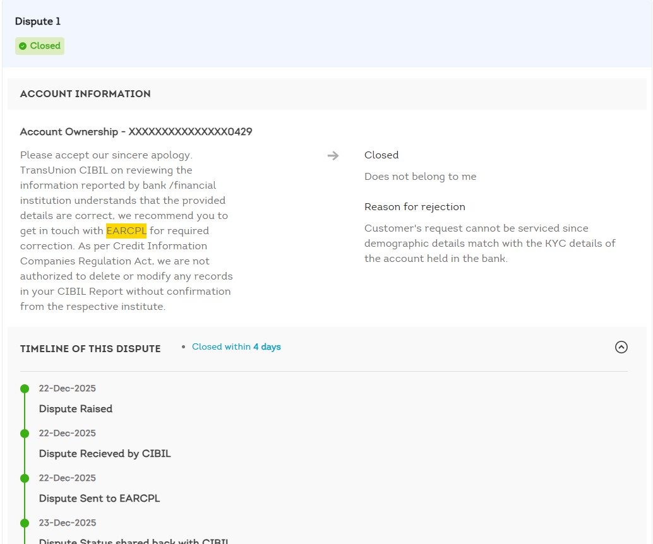
Task: Click the green Closed status badge
Action: click(x=40, y=46)
